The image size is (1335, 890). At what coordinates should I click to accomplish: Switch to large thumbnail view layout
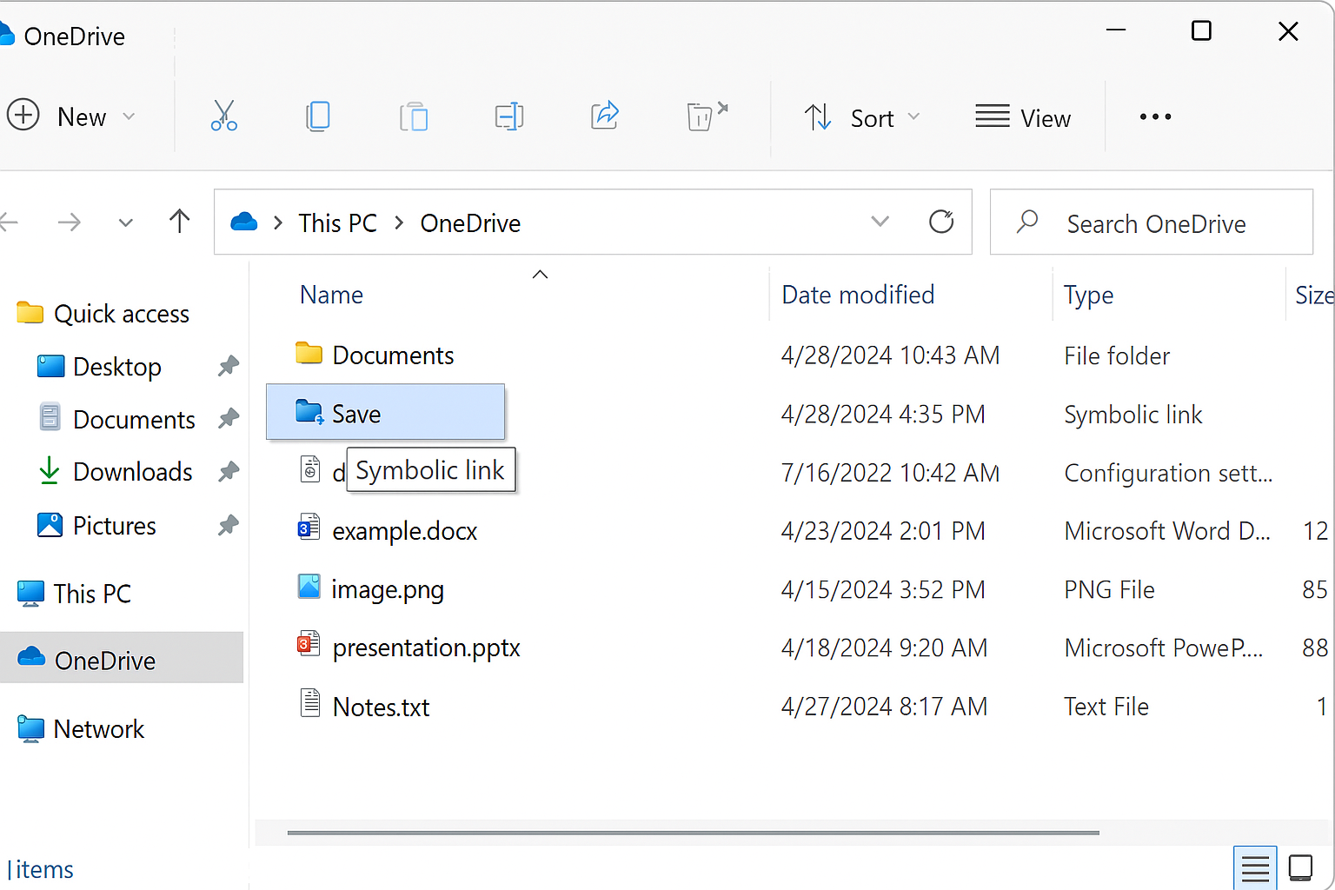click(x=1300, y=867)
